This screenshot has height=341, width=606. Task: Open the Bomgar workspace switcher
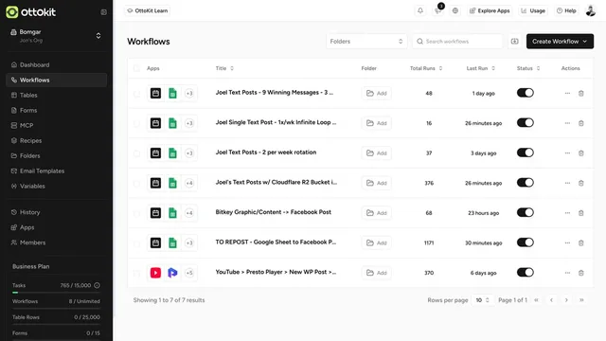pos(56,36)
